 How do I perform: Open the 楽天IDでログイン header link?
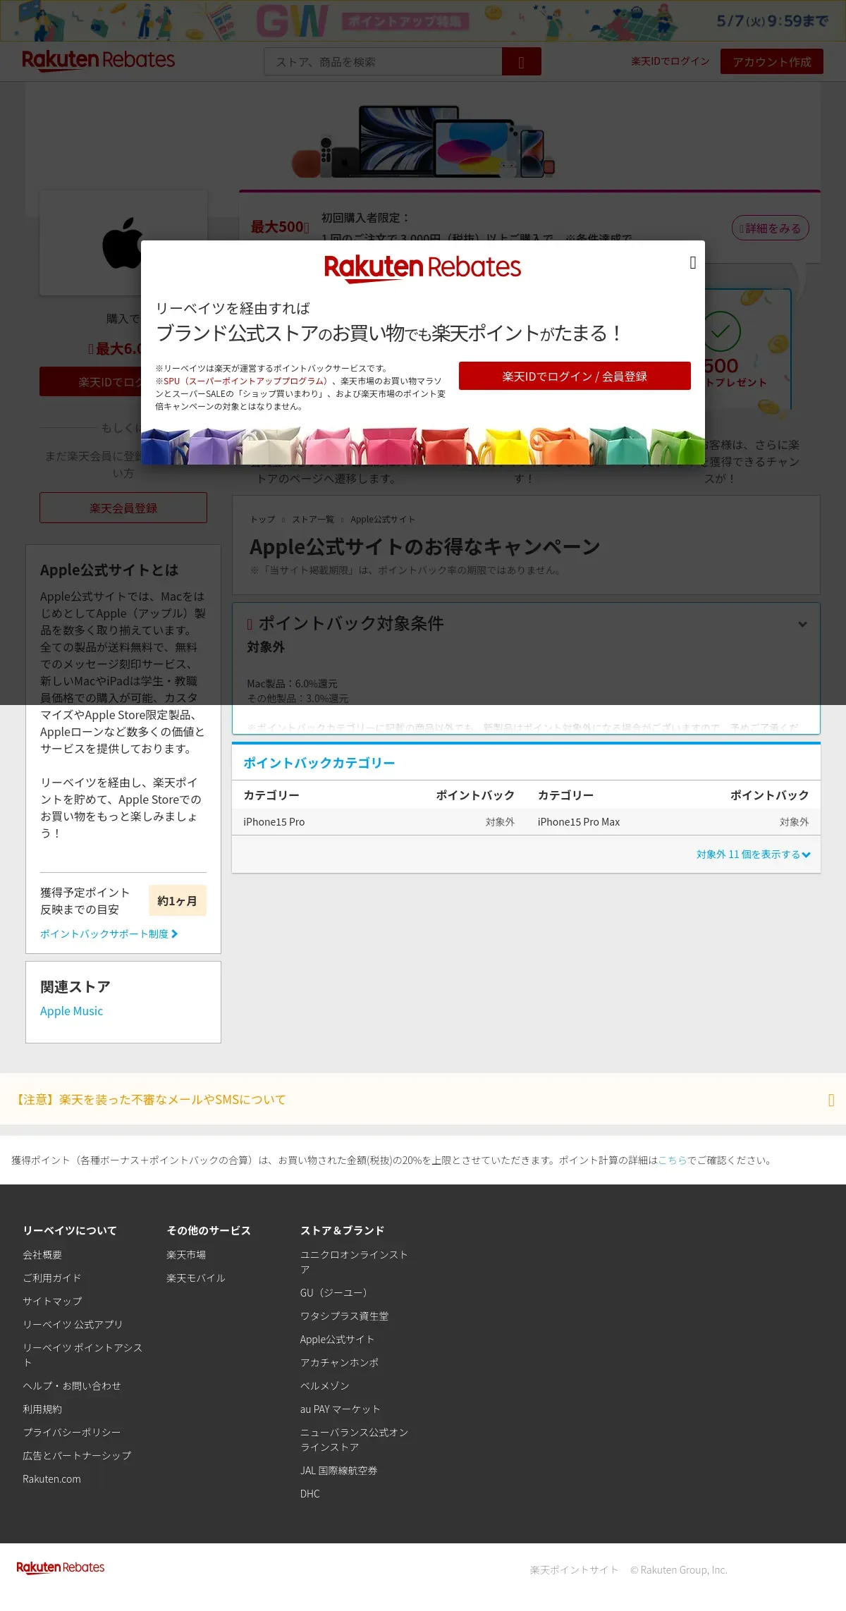[x=670, y=61]
